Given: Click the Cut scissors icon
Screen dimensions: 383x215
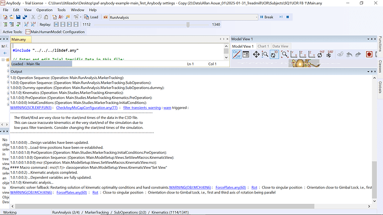Looking at the screenshot, I should coord(33,17).
